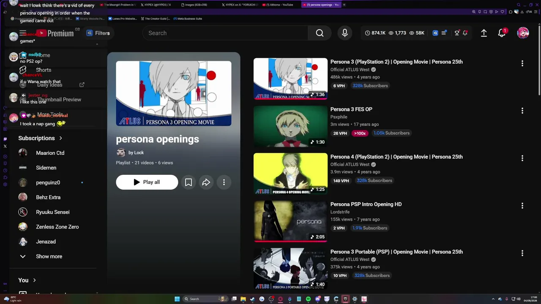Open the account avatar menu

point(523,33)
